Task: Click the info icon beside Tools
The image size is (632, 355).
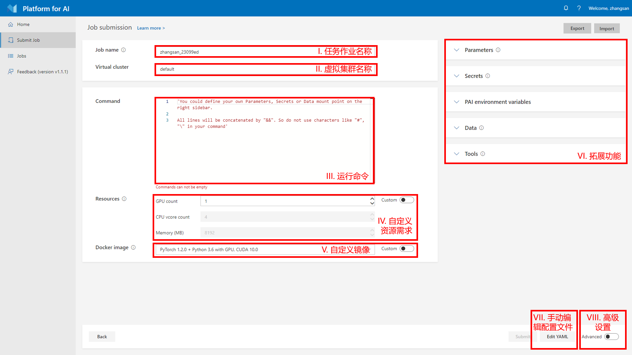Action: coord(483,154)
